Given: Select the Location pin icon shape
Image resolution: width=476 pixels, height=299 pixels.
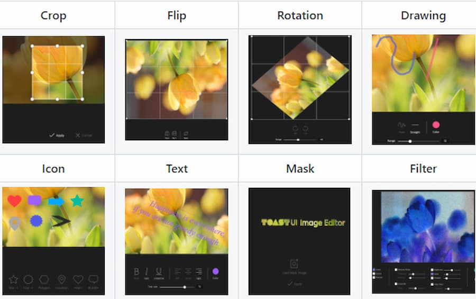Looking at the screenshot, I should (x=61, y=279).
